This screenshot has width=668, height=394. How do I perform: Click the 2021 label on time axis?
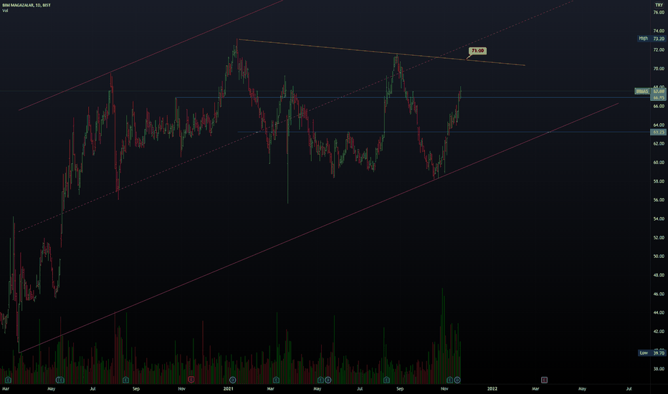(x=229, y=388)
